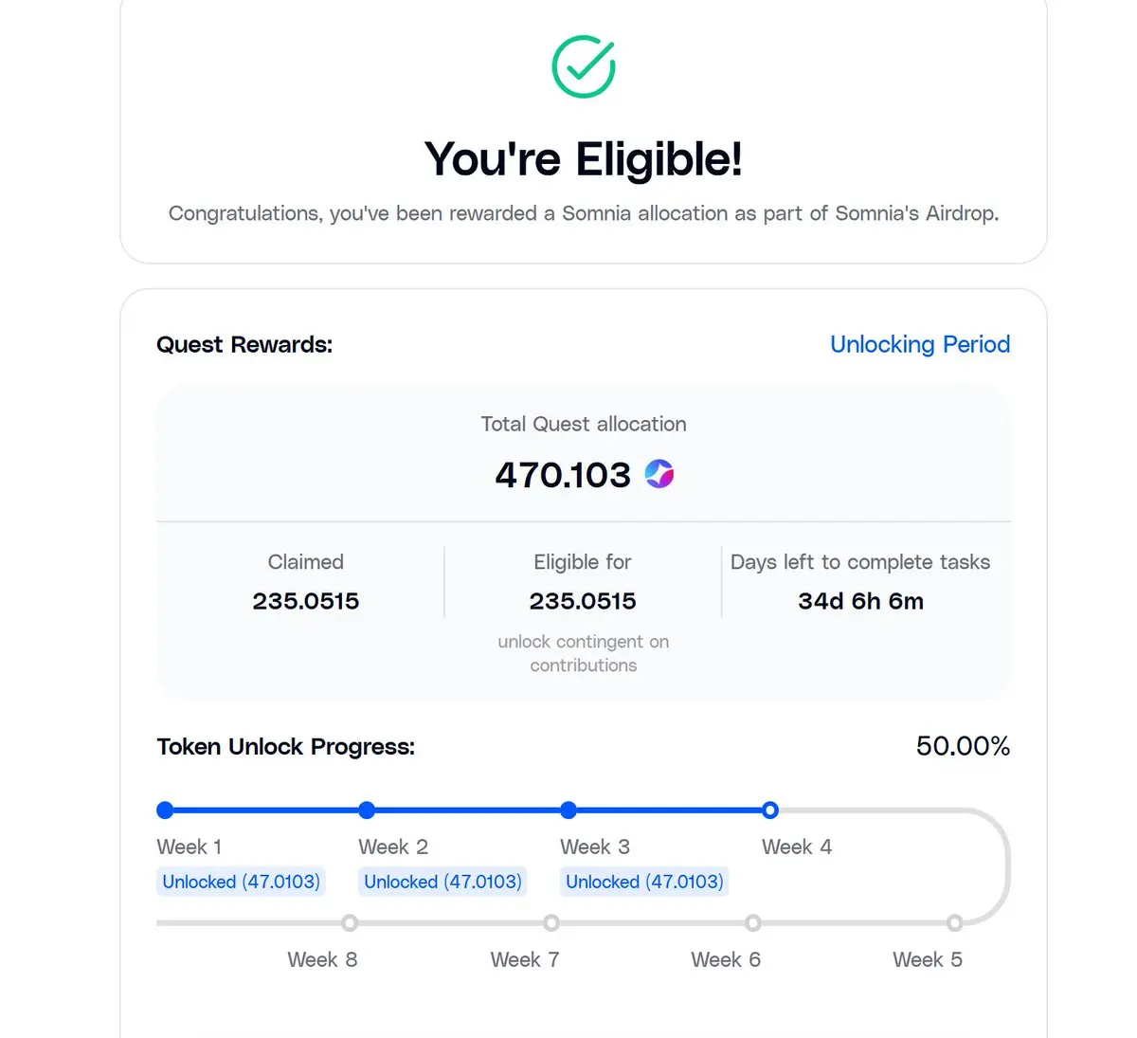Select the Week 1 progress dot
This screenshot has width=1137, height=1038.
coord(165,810)
